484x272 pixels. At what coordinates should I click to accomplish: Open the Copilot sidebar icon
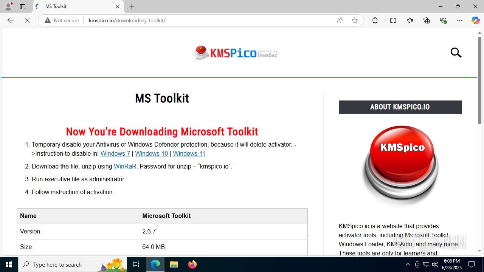click(x=475, y=20)
